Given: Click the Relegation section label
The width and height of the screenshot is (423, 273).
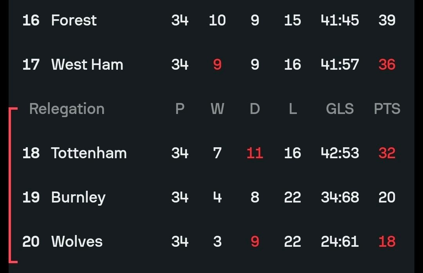Looking at the screenshot, I should tap(67, 109).
